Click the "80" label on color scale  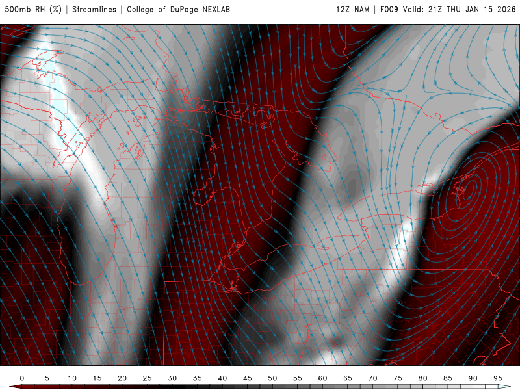pos(423,378)
